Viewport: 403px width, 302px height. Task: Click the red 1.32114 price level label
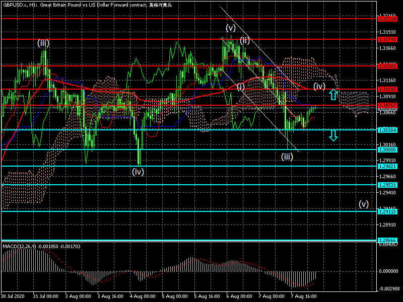click(x=387, y=19)
